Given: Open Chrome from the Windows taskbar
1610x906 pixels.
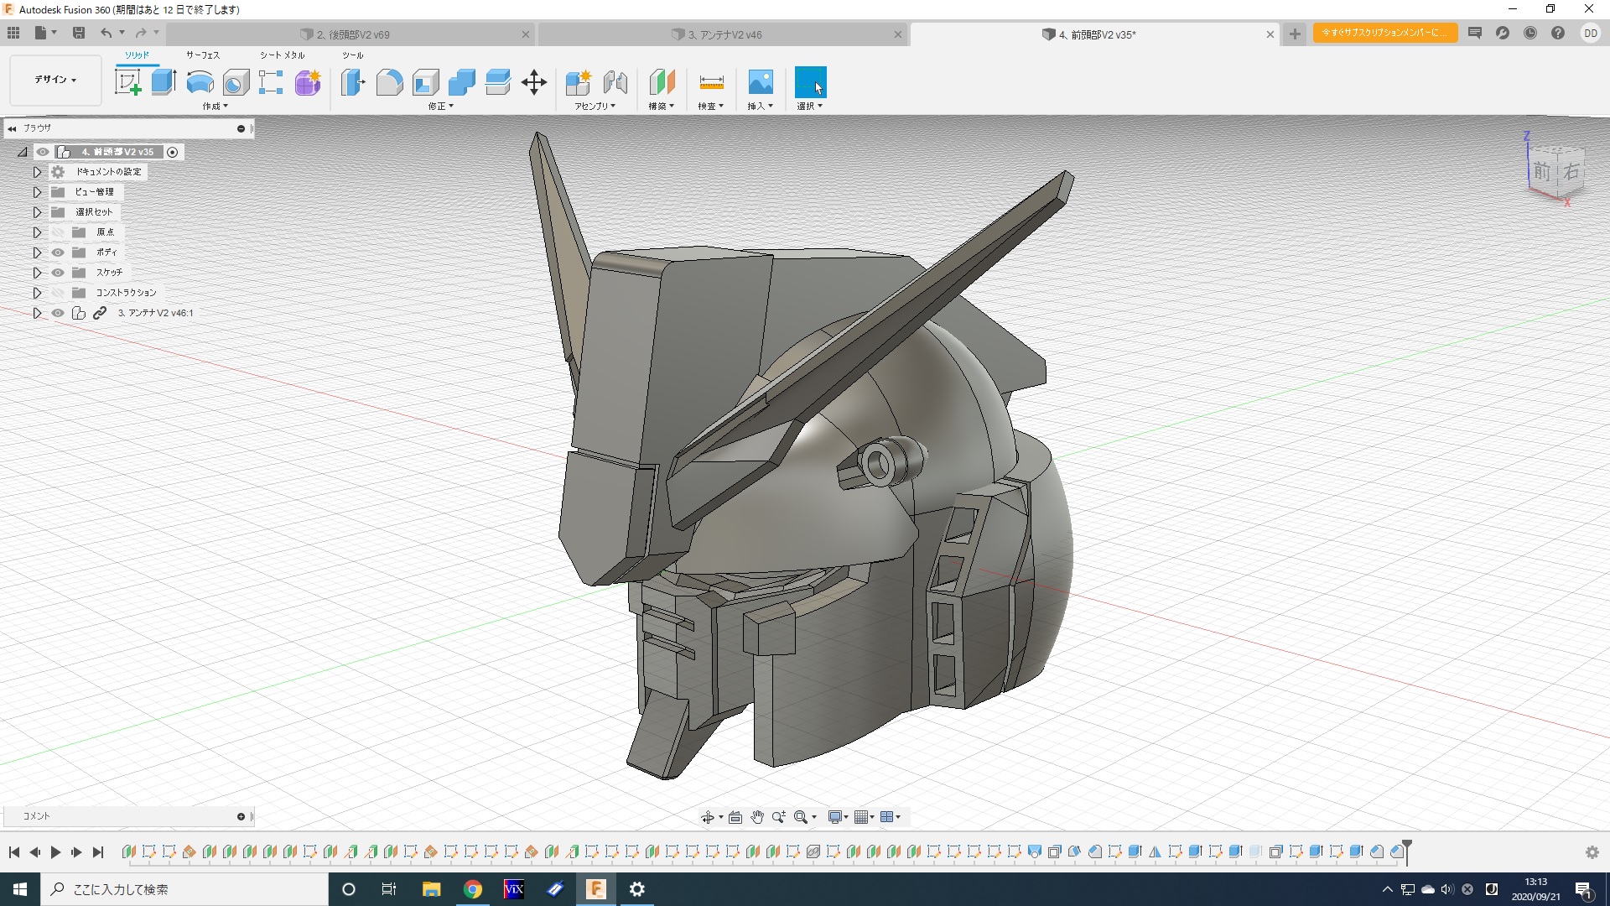Looking at the screenshot, I should [x=473, y=889].
